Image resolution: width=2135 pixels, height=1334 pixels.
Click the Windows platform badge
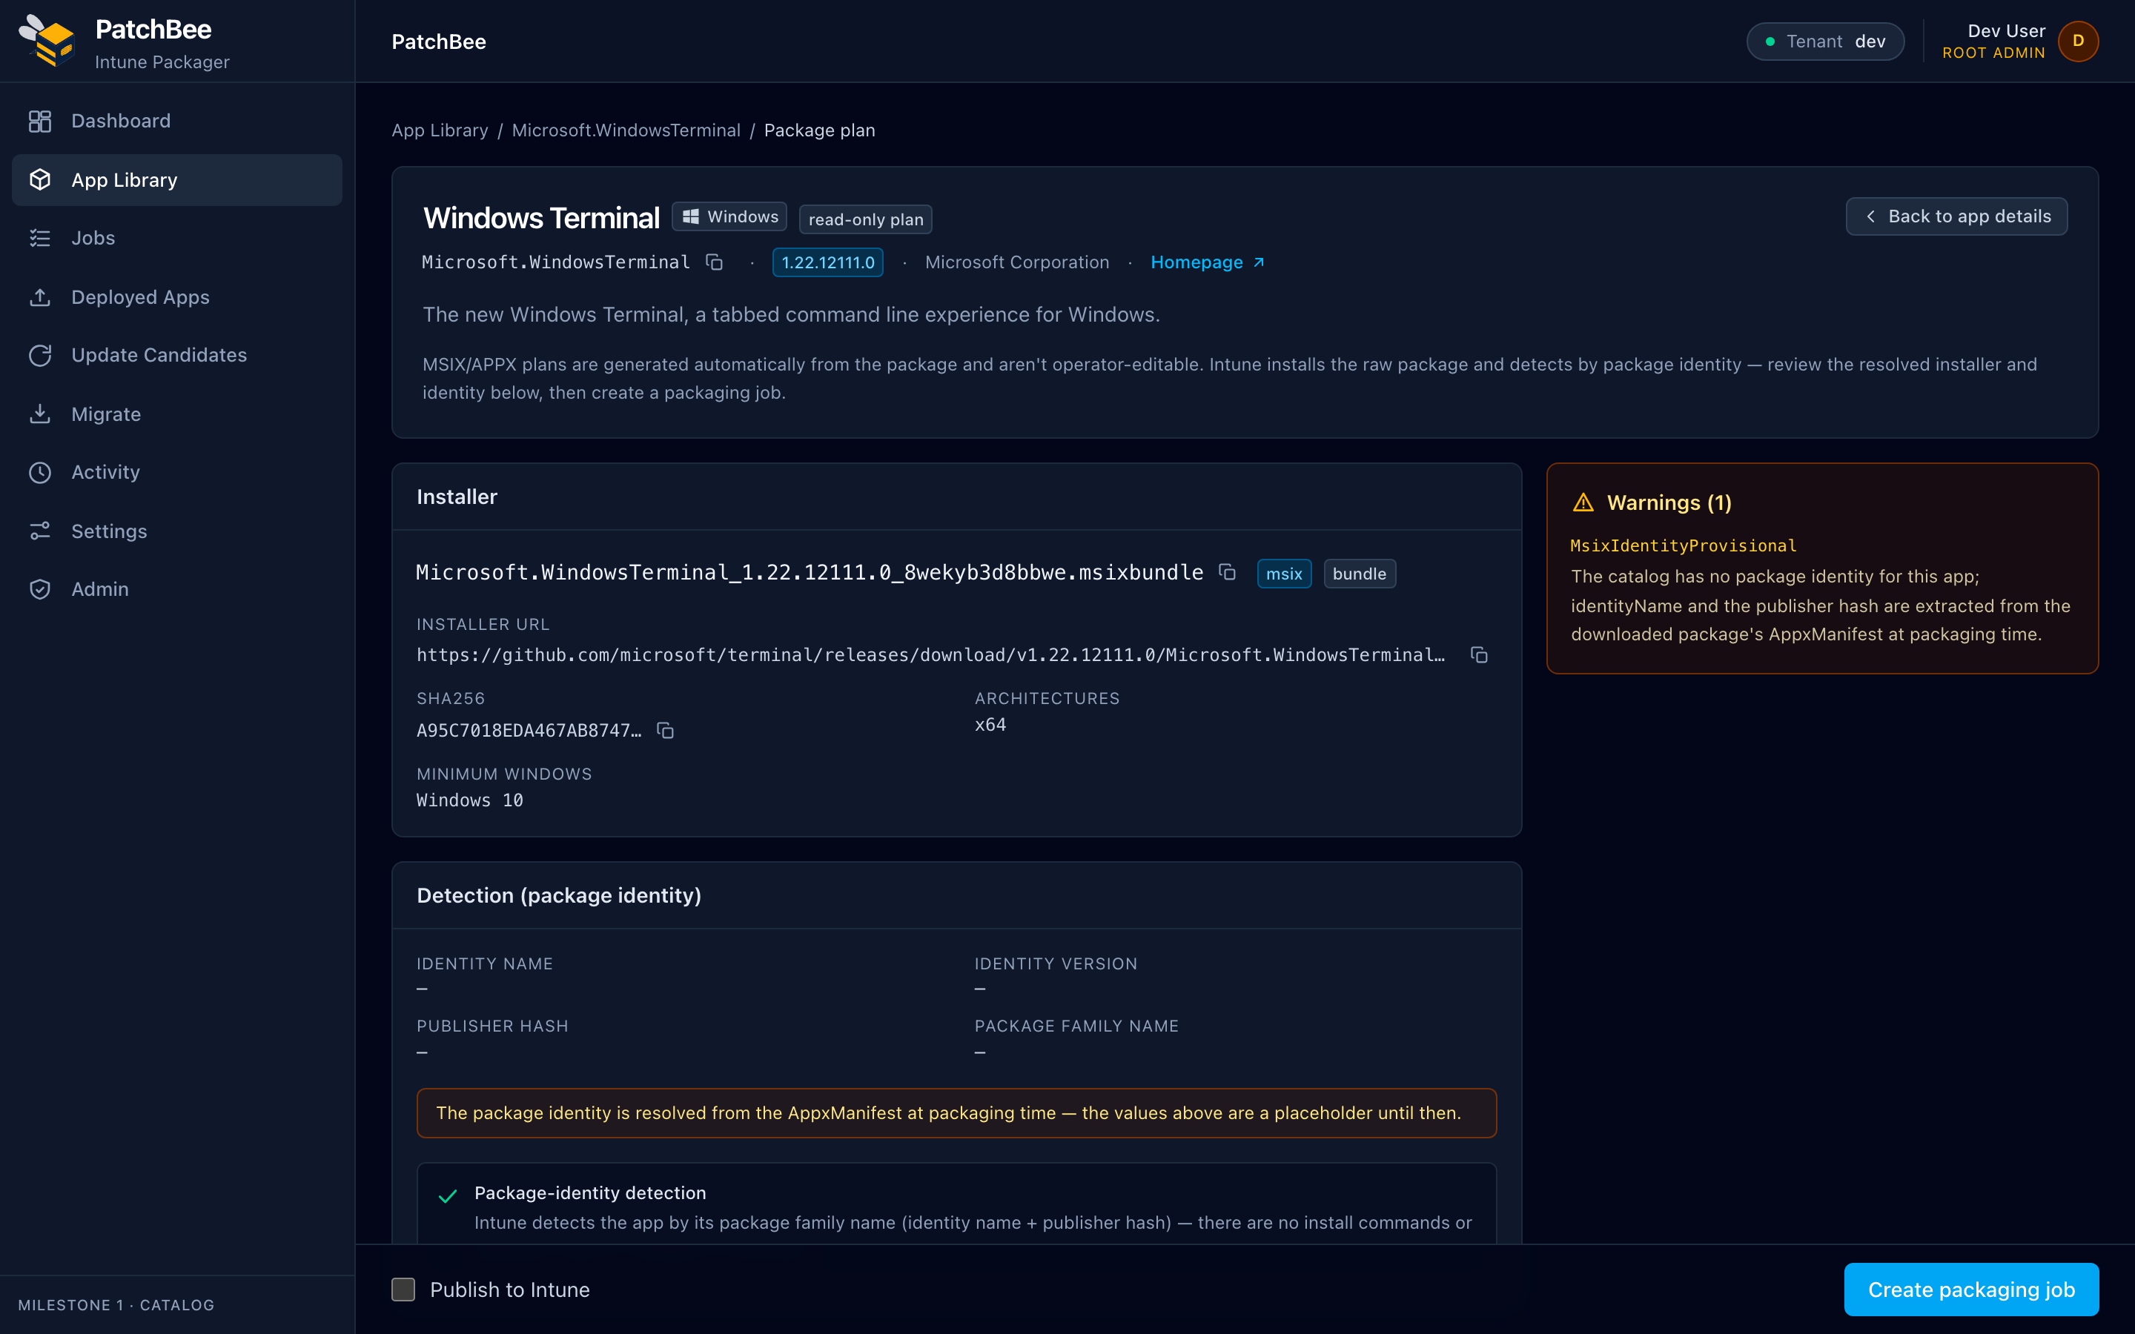tap(729, 217)
